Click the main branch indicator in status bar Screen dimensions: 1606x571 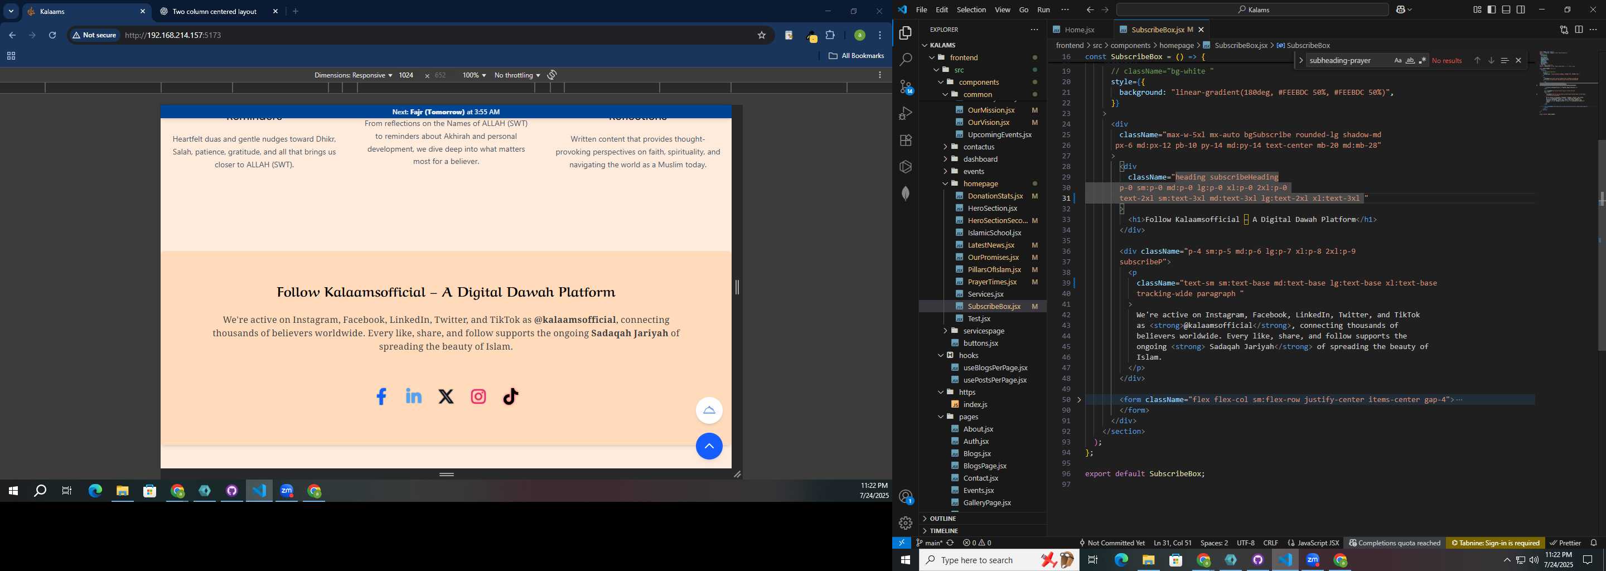929,543
